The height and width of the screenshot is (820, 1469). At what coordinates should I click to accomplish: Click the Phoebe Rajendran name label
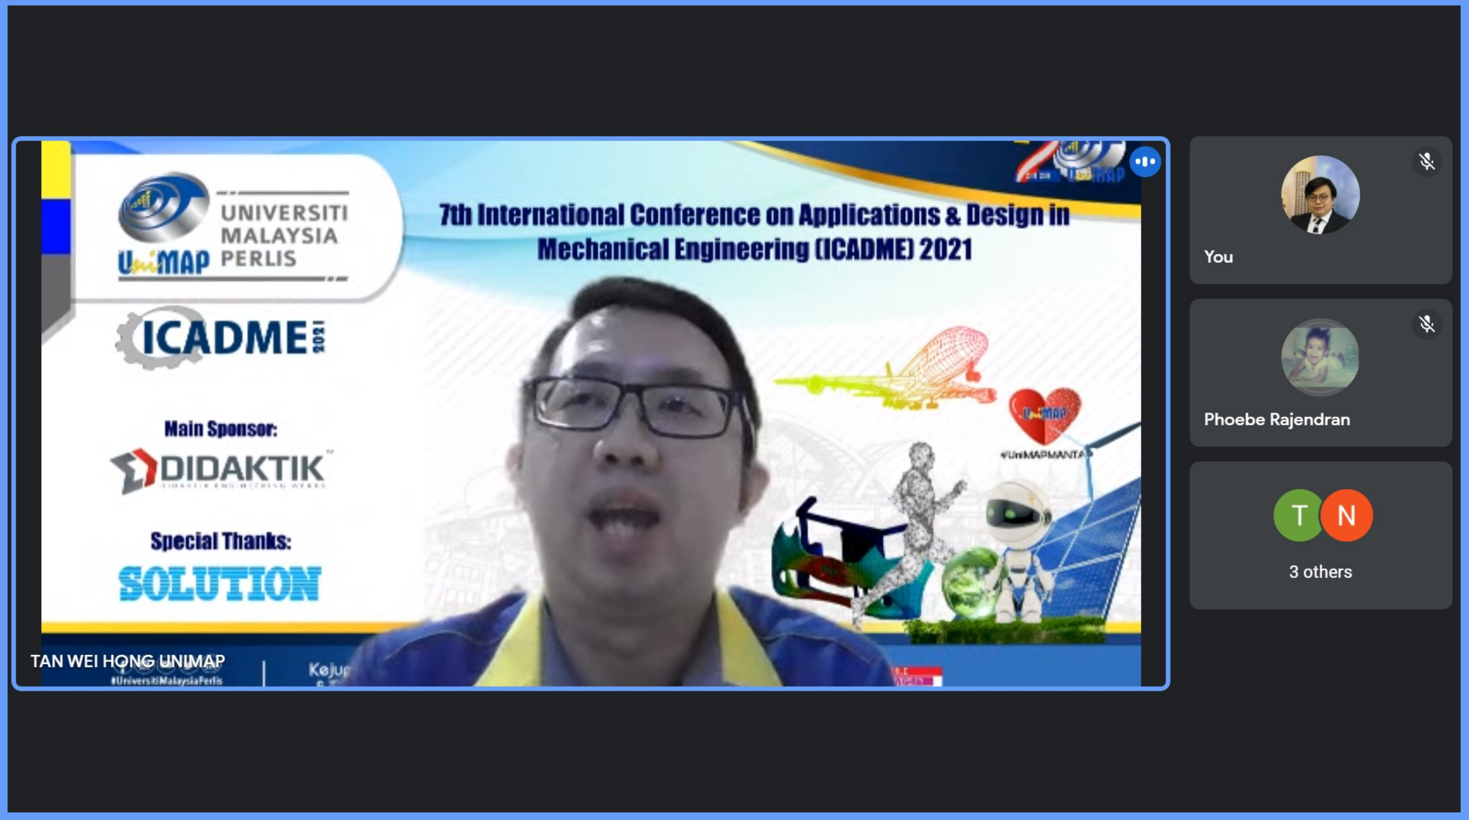pos(1277,420)
